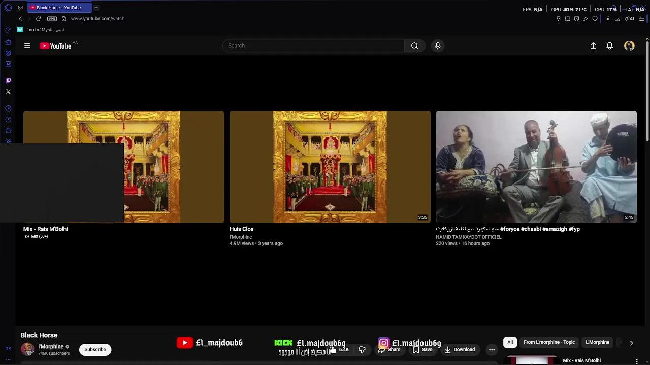Open the Opera GX main menu logo
Image resolution: width=650 pixels, height=365 pixels.
click(x=8, y=8)
